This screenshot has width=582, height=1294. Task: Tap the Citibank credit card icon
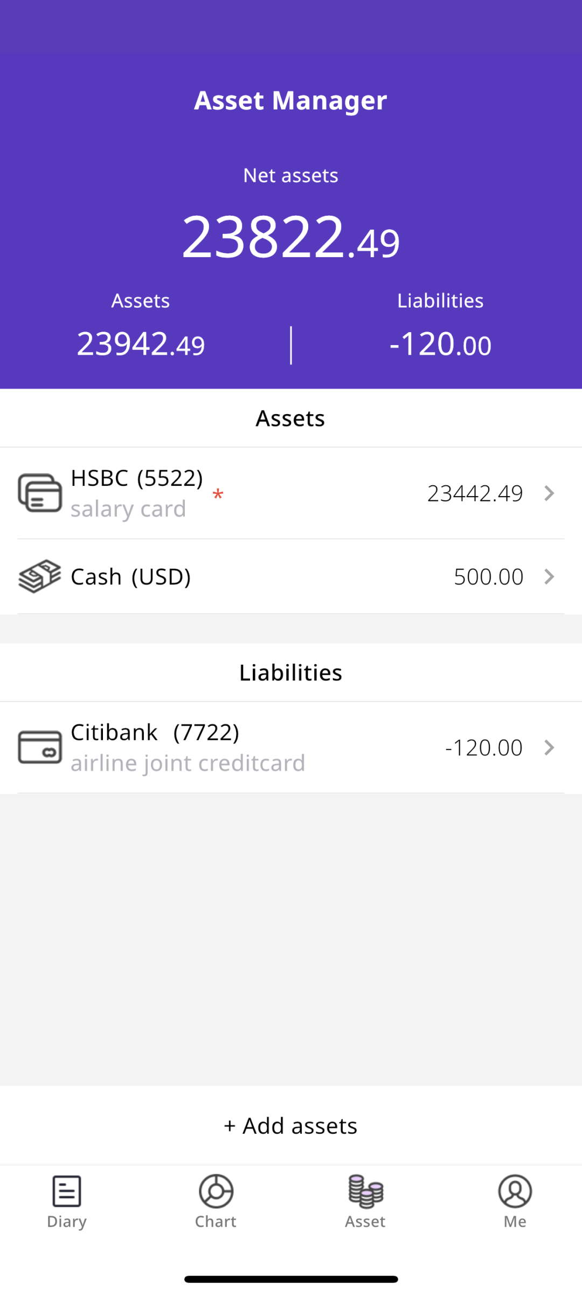(40, 747)
